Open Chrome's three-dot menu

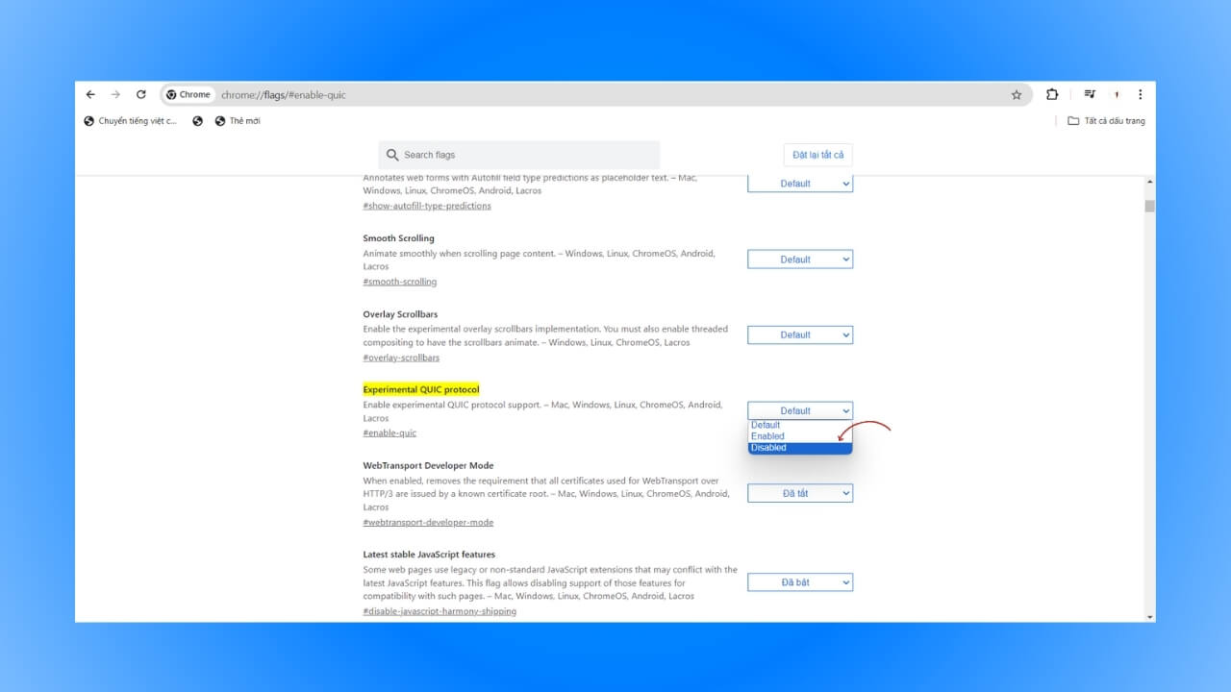click(x=1141, y=94)
